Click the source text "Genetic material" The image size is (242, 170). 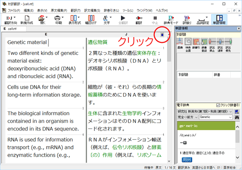click(x=27, y=42)
